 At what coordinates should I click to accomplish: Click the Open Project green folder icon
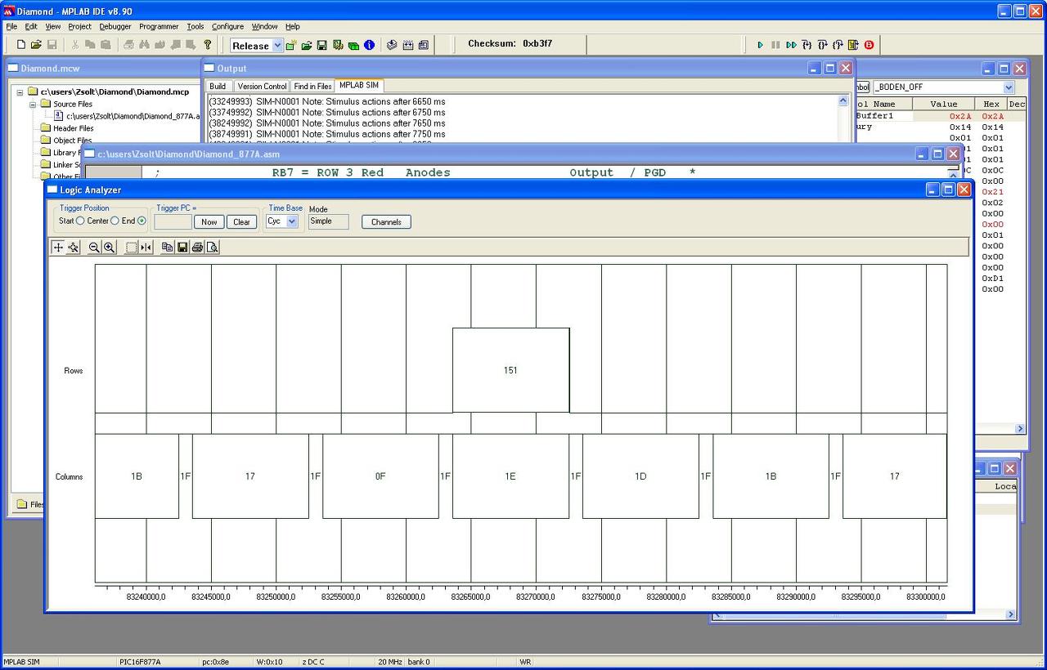click(x=307, y=45)
